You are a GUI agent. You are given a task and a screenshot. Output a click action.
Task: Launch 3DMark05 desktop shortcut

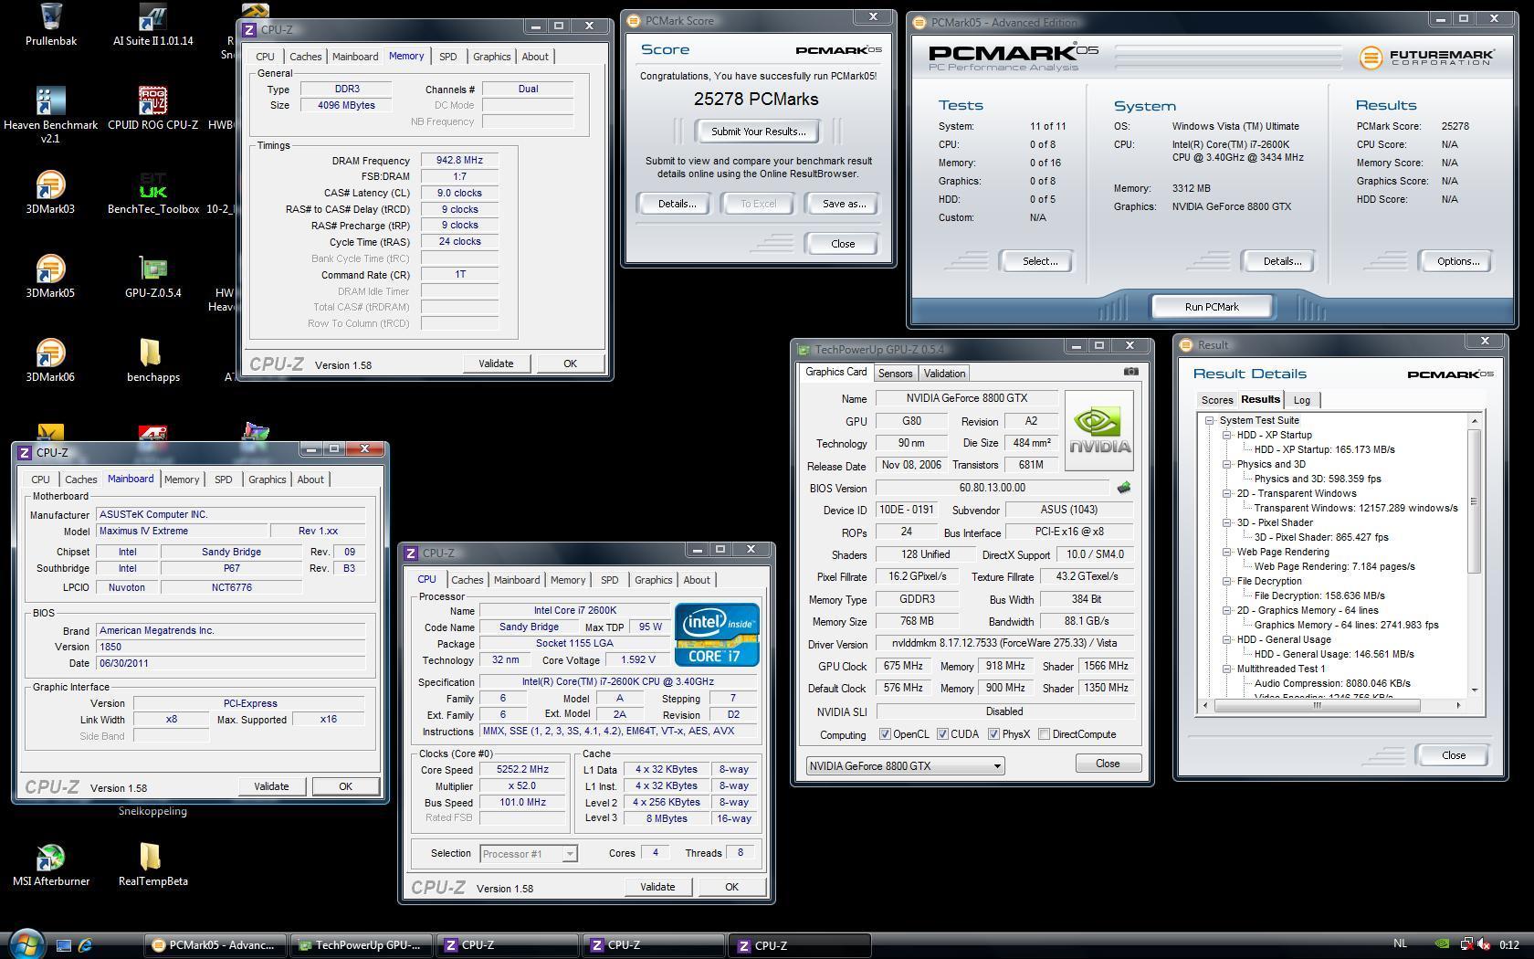click(x=50, y=277)
